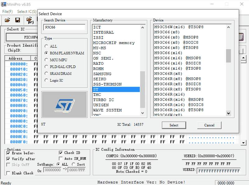Select SGS-THOMSON manufacturer
The height and width of the screenshot is (185, 249).
pyautogui.click(x=116, y=84)
